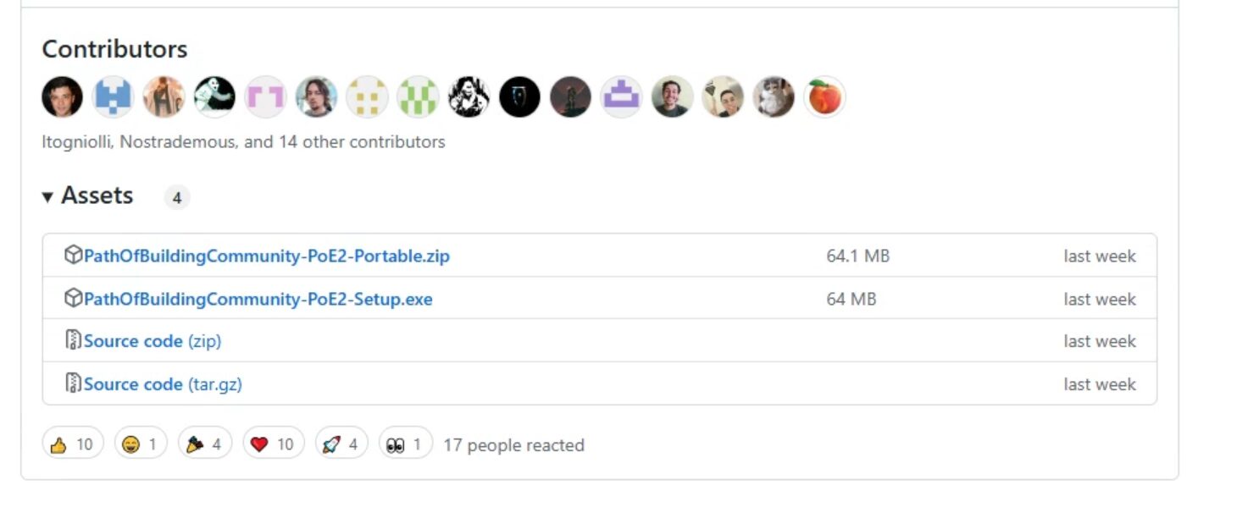
Task: Click the package icon beside Portable.zip
Action: (73, 255)
